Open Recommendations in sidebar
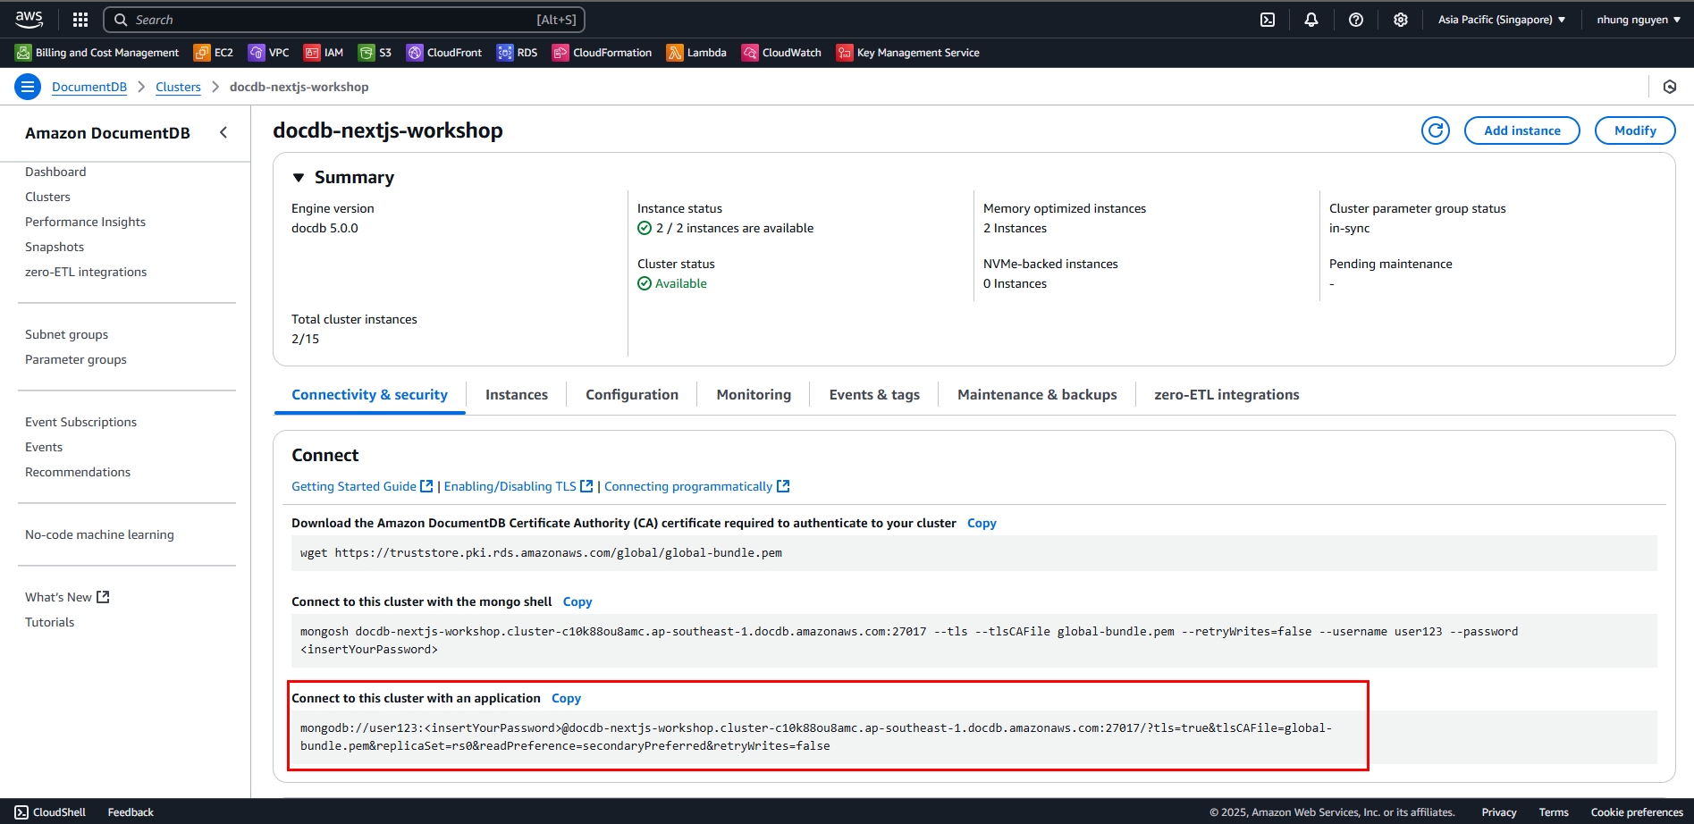 [x=78, y=472]
